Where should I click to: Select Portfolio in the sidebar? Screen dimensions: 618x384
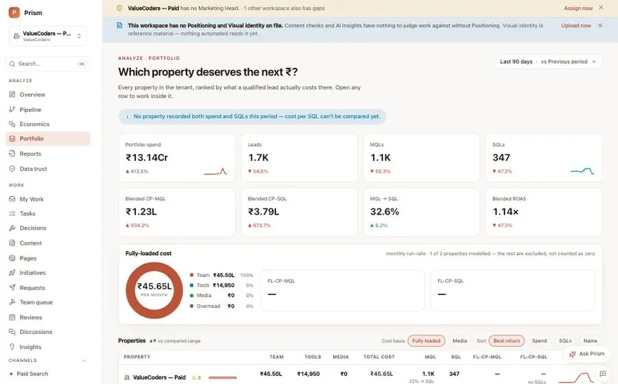(x=47, y=139)
